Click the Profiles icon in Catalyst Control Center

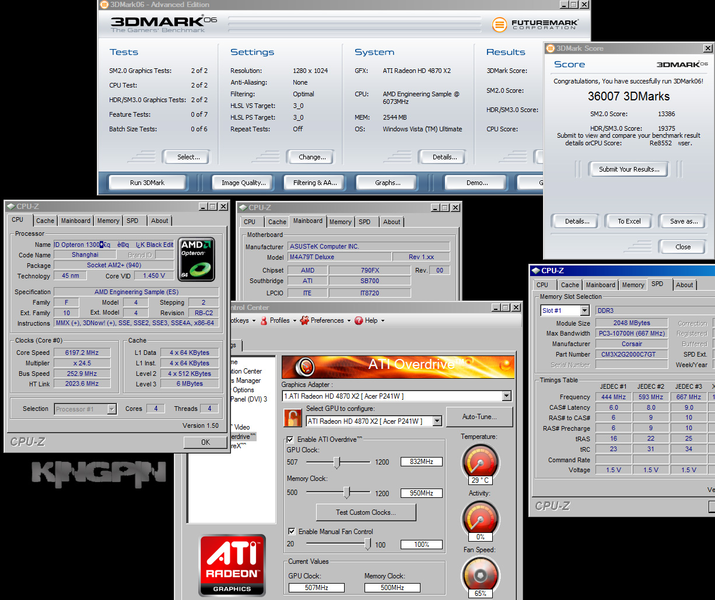point(264,320)
